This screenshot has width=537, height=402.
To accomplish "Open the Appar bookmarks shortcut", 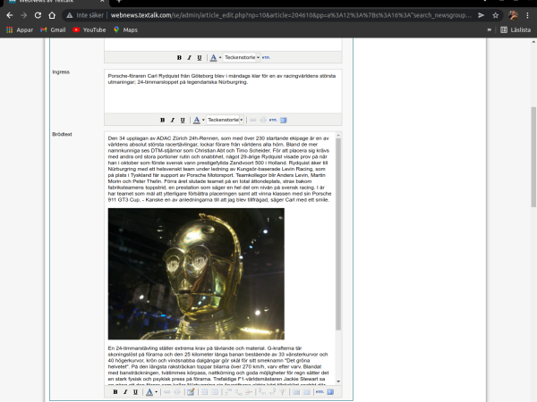I will (20, 30).
